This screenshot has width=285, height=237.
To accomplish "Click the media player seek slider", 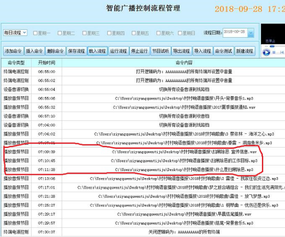I will pos(273,46).
